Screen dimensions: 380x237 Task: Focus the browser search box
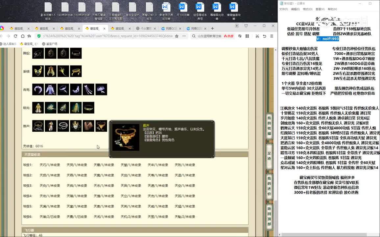209,36
